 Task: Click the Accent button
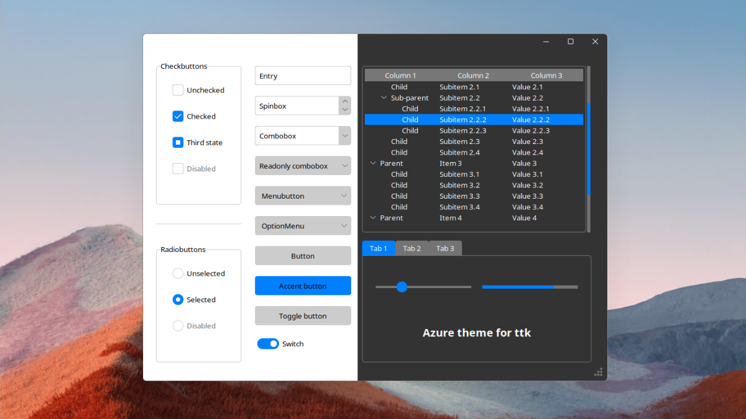303,286
